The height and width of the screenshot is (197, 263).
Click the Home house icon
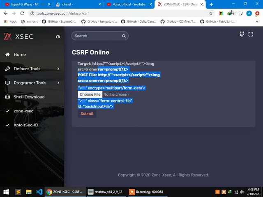(x=7, y=55)
